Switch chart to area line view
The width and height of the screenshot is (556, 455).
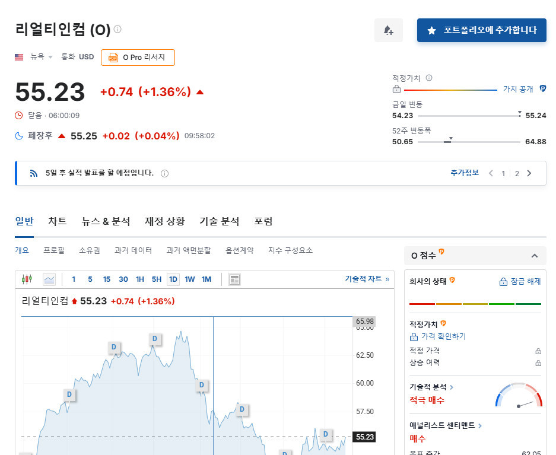tap(49, 279)
